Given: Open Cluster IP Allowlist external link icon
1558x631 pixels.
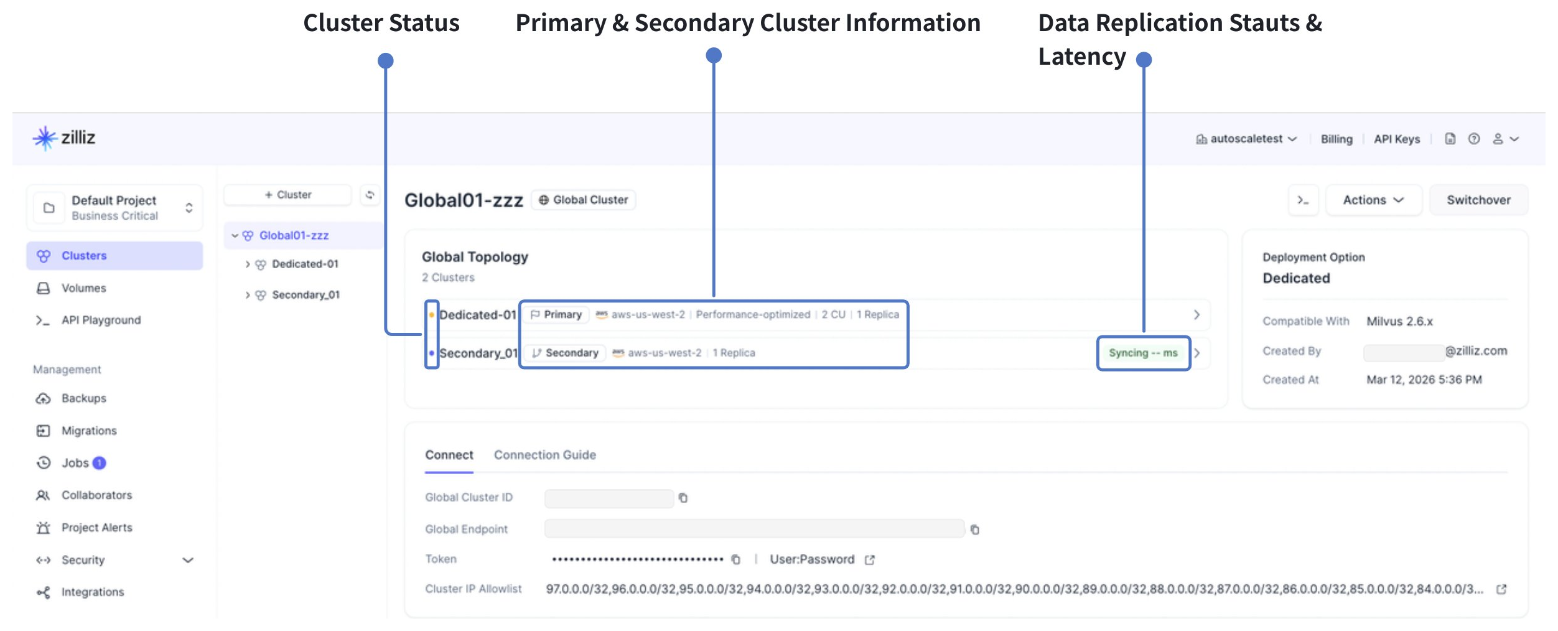Looking at the screenshot, I should (1501, 589).
